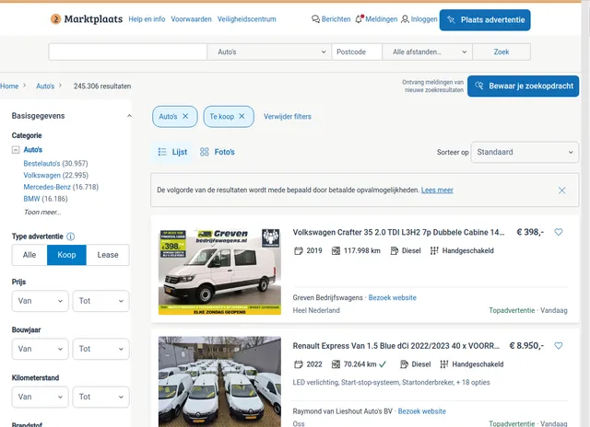The image size is (590, 427).
Task: Dismiss the results order notice
Action: click(x=561, y=190)
